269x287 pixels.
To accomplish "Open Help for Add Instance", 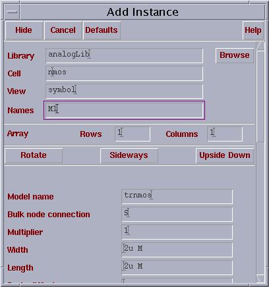I will (x=253, y=30).
